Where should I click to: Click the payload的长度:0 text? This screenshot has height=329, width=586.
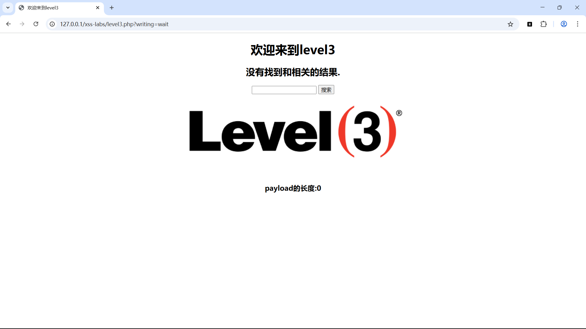tap(293, 188)
